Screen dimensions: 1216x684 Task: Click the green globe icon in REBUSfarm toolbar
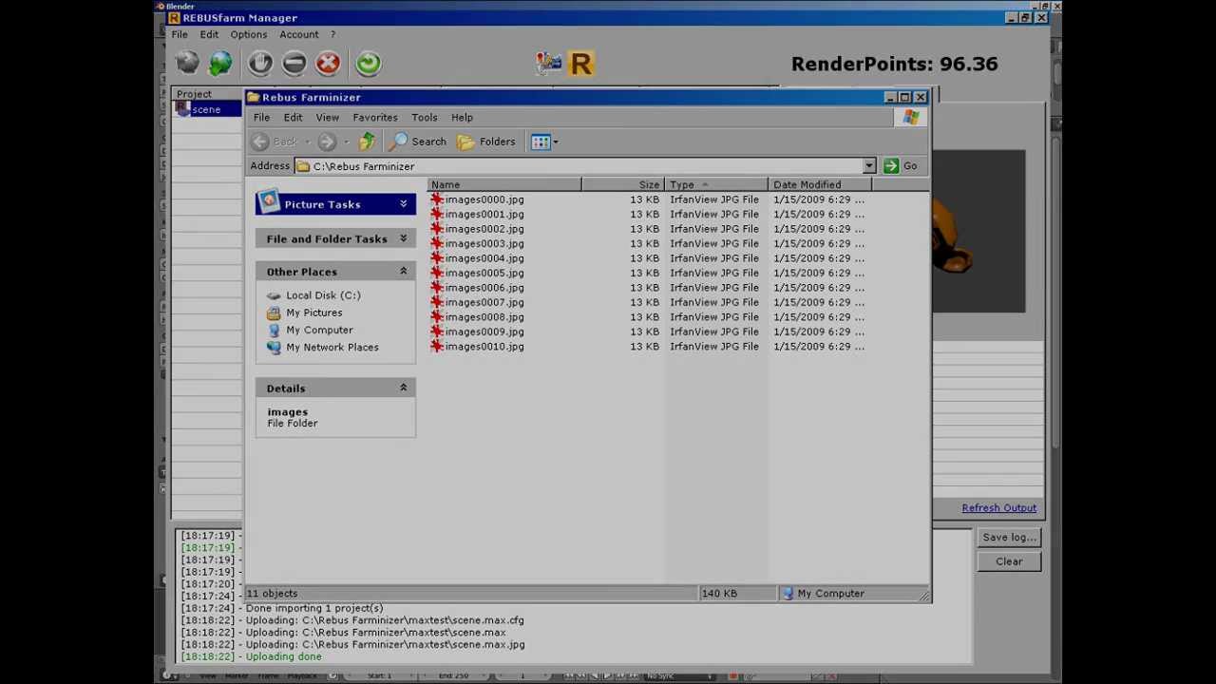tap(220, 64)
